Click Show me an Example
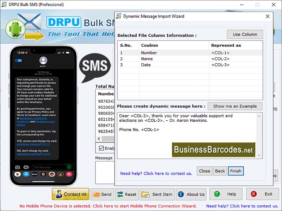282x211 pixels. [234, 106]
